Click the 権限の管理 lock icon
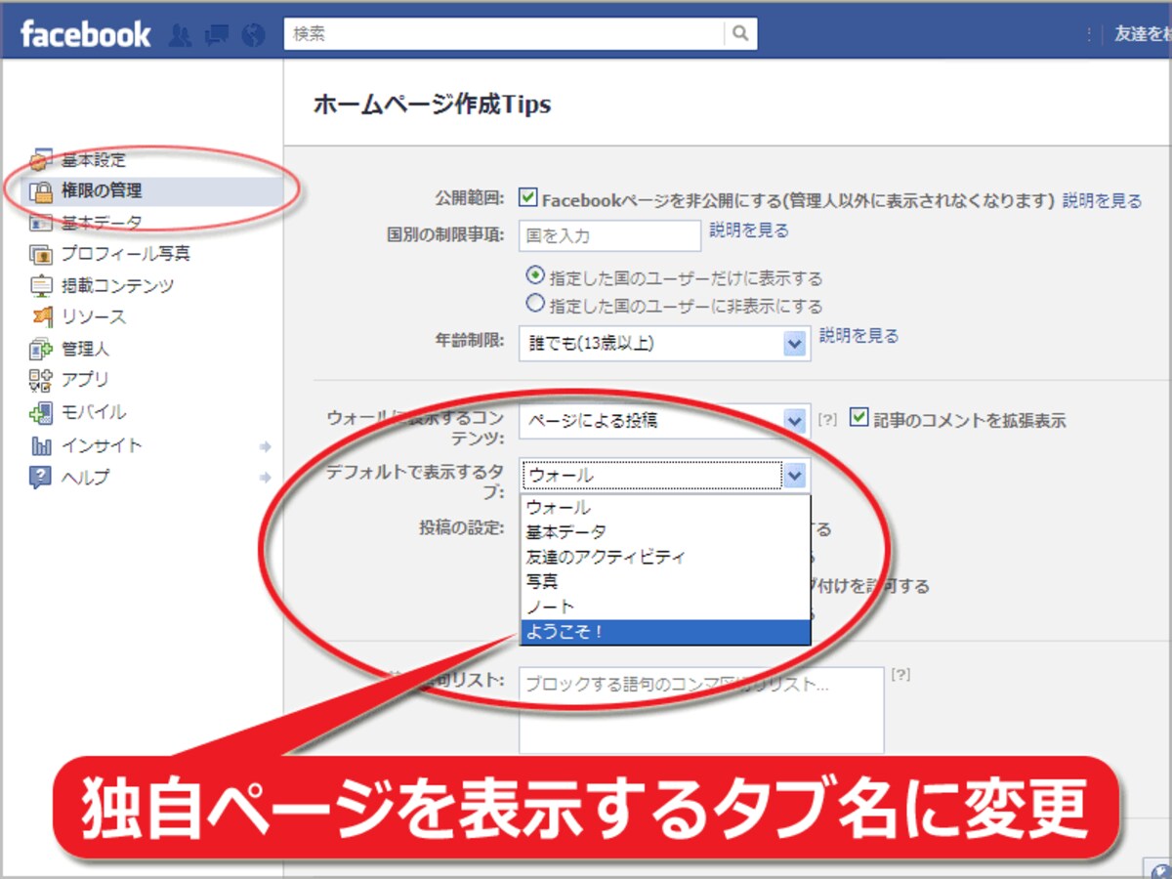The image size is (1172, 879). point(40,191)
